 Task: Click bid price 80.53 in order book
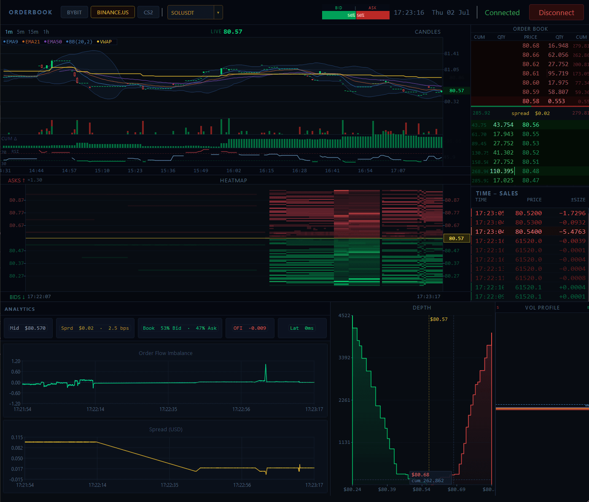(530, 143)
